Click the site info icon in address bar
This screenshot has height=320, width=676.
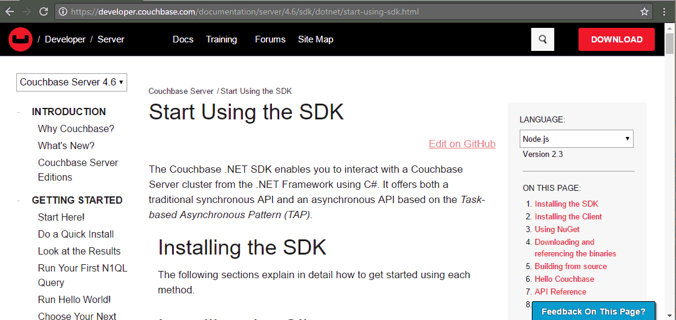pos(63,12)
